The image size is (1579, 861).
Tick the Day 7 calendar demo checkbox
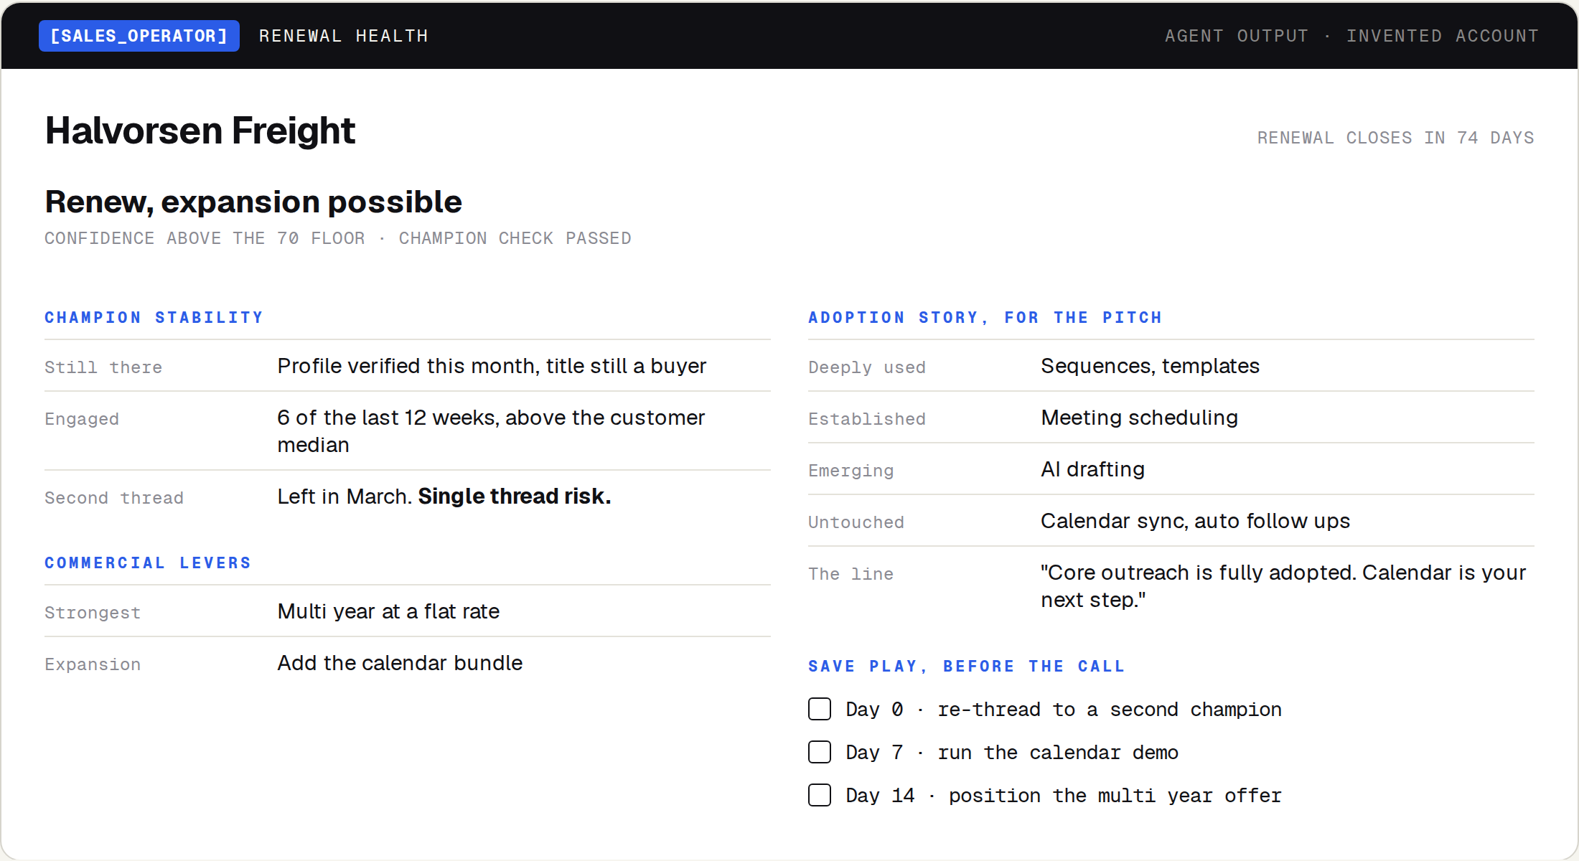click(820, 752)
